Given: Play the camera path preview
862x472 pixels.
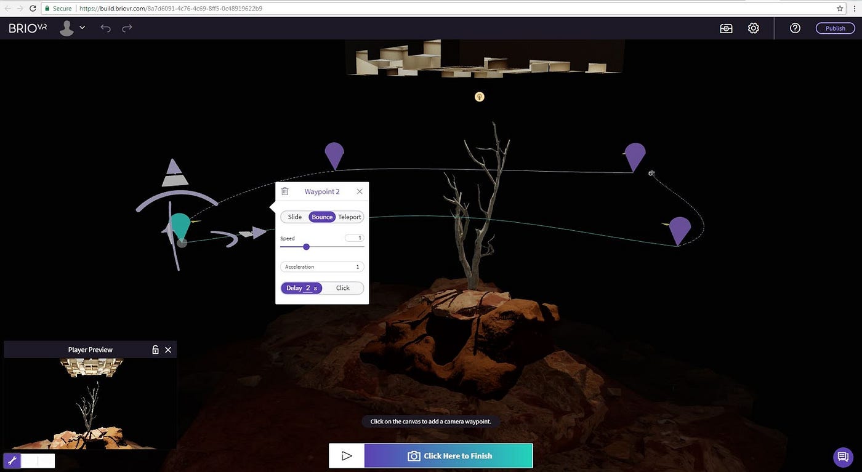Looking at the screenshot, I should tap(347, 456).
